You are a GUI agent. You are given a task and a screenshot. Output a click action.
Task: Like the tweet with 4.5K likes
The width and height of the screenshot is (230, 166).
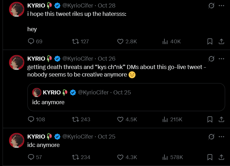point(120,119)
